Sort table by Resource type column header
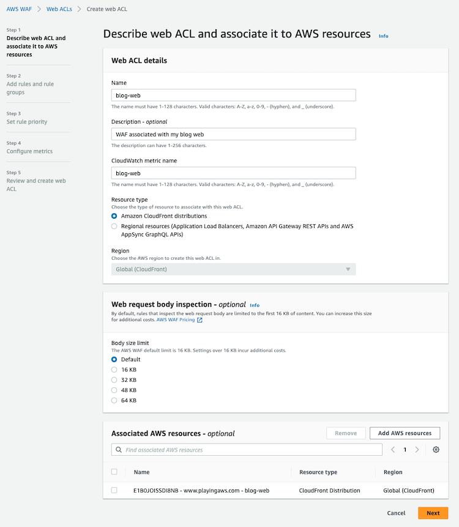Screen dimensions: 459x527 [318, 472]
